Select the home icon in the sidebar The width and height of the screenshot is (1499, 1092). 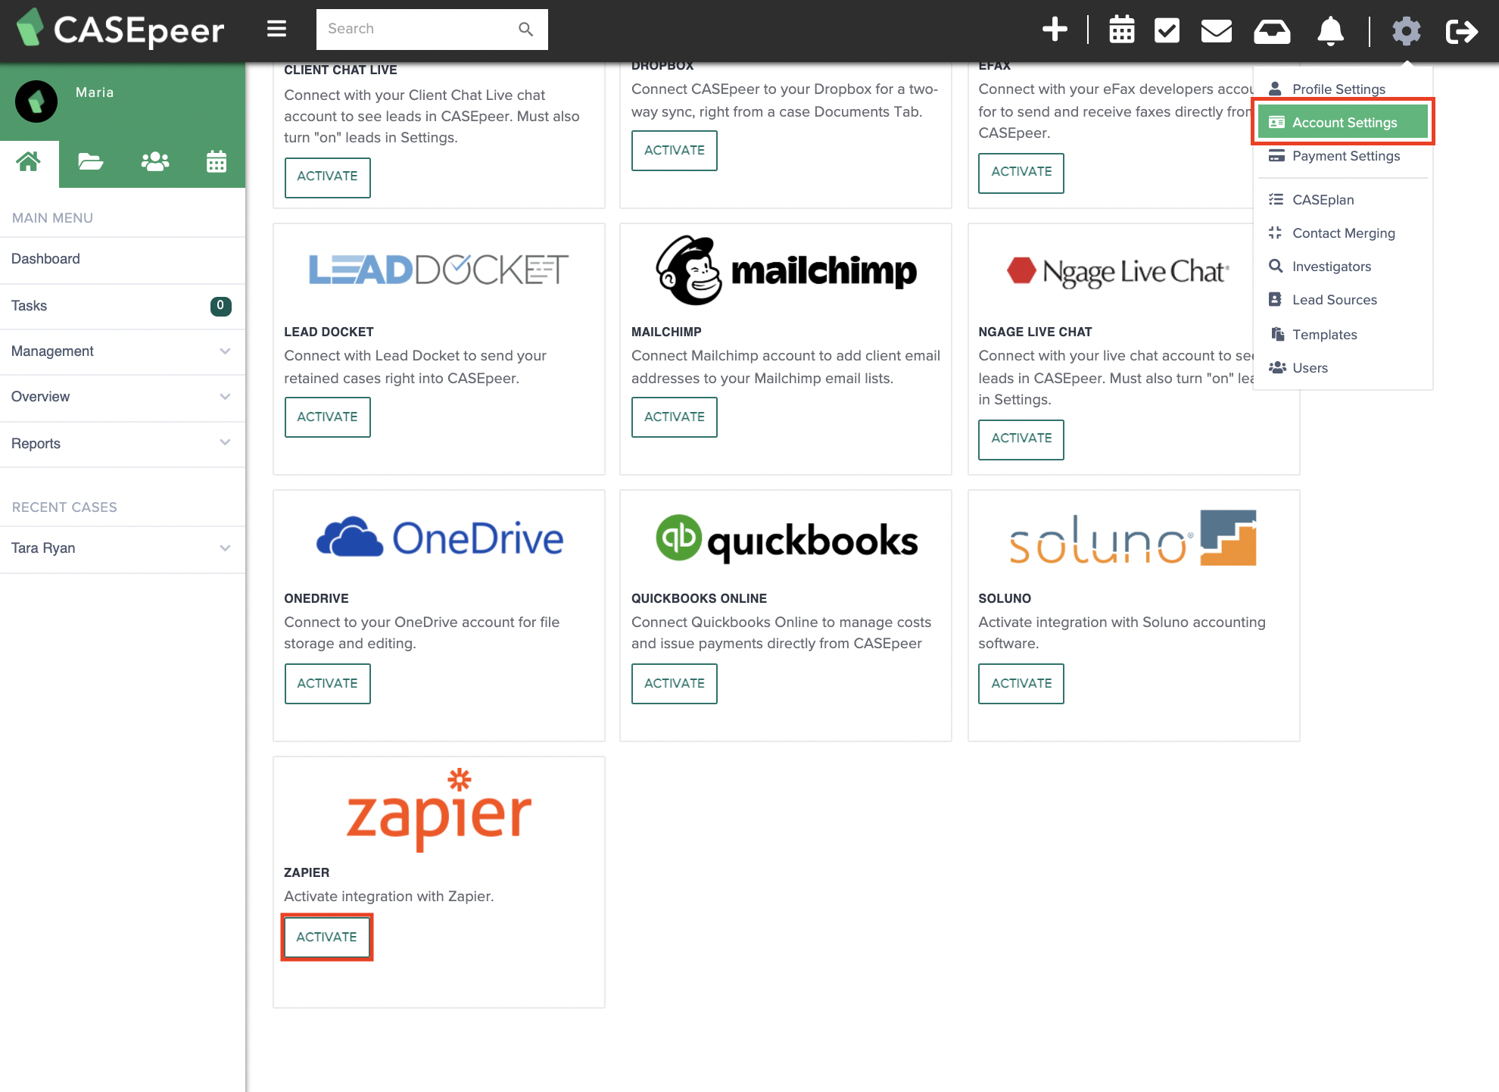[29, 161]
